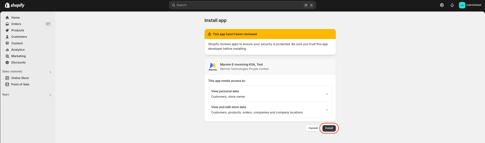Click the Discounts badge icon
This screenshot has width=485, height=143.
7,62
